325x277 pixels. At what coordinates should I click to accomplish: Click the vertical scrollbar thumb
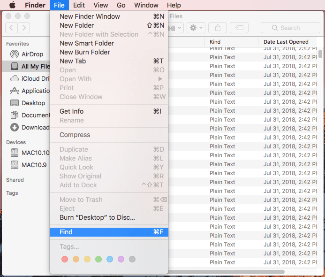320,54
